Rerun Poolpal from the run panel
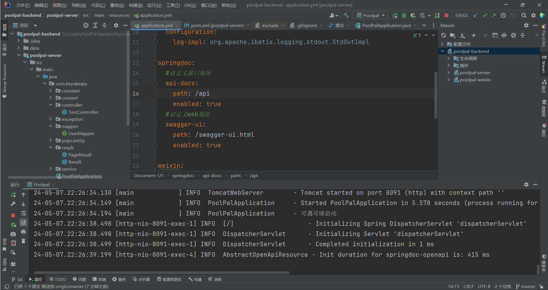Image resolution: width=548 pixels, height=290 pixels. click(13, 195)
